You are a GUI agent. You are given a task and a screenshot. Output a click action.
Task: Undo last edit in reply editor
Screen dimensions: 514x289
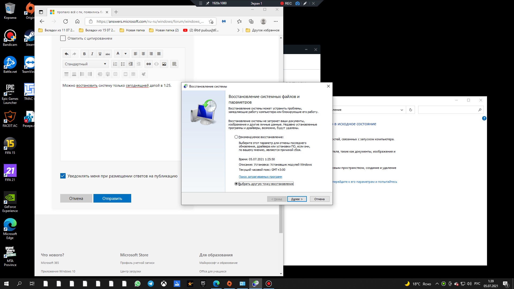point(66,54)
